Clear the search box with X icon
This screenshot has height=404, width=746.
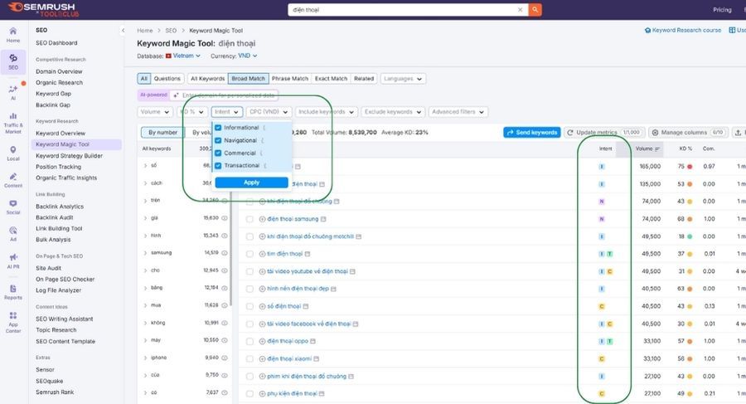point(520,9)
